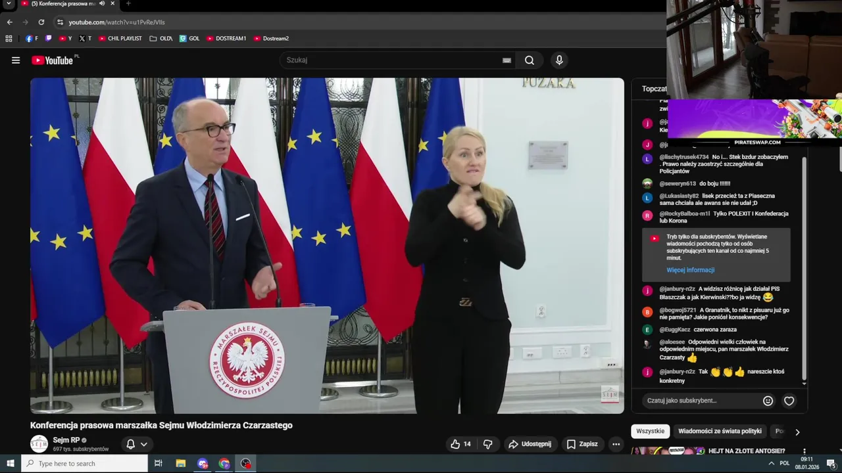842x473 pixels.
Task: Click the @bogwoj5721 chat username
Action: (x=678, y=310)
